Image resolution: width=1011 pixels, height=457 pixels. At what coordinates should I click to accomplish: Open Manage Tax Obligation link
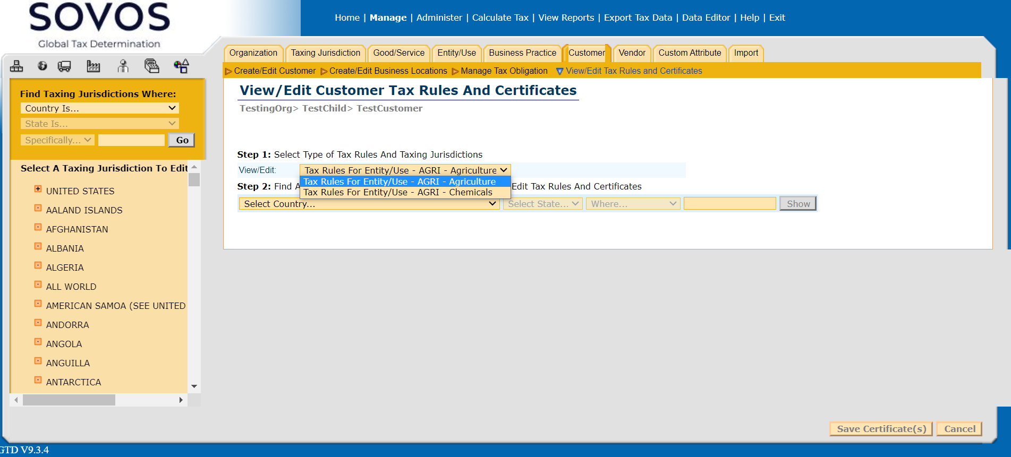point(504,71)
